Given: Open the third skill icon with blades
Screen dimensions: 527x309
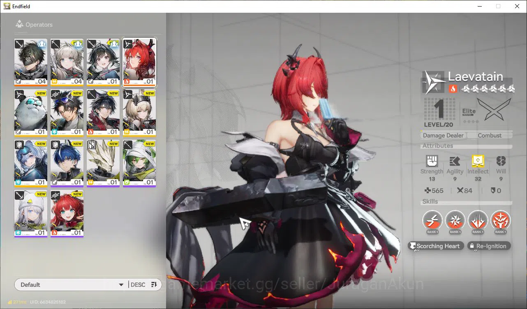Looking at the screenshot, I should 478,221.
